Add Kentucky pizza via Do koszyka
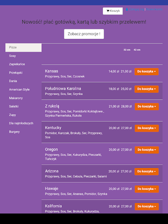Viewport: 168px width, 224px height. coord(147,128)
